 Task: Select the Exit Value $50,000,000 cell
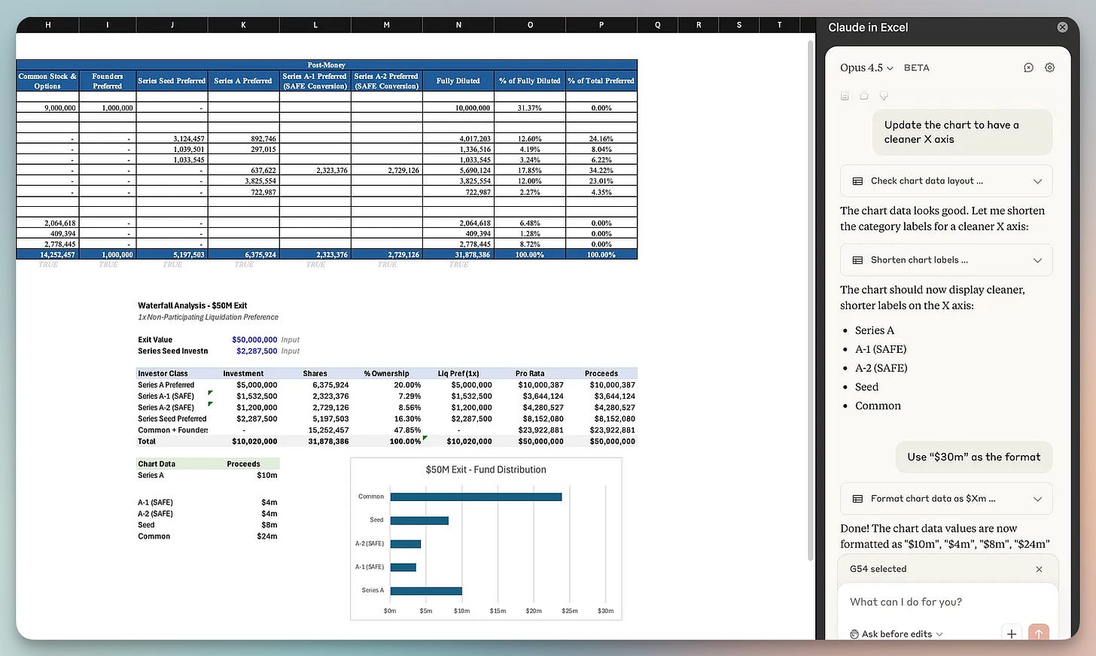tap(254, 340)
